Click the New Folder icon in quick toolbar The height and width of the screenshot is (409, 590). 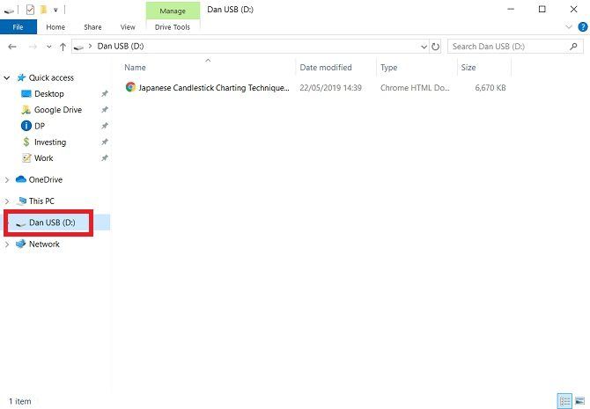42,10
